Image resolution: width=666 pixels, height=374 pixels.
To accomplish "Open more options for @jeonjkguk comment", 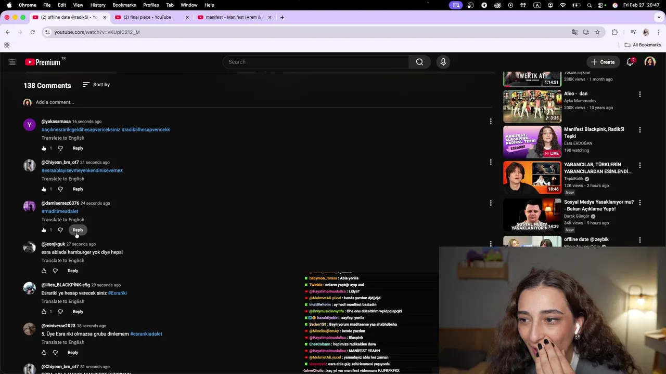I will (x=490, y=244).
